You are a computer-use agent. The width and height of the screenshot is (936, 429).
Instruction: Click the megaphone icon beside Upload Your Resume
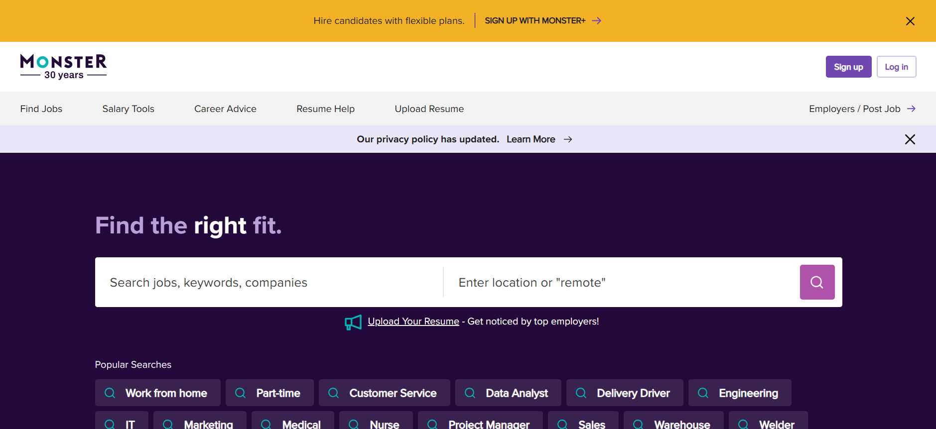pos(353,322)
